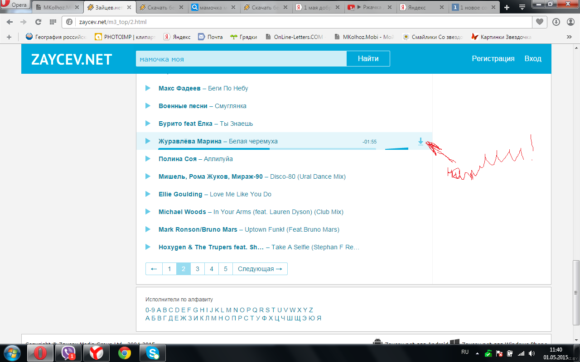Close the Зайцев.нет tab
Screen dimensions: 580x362
[130, 8]
